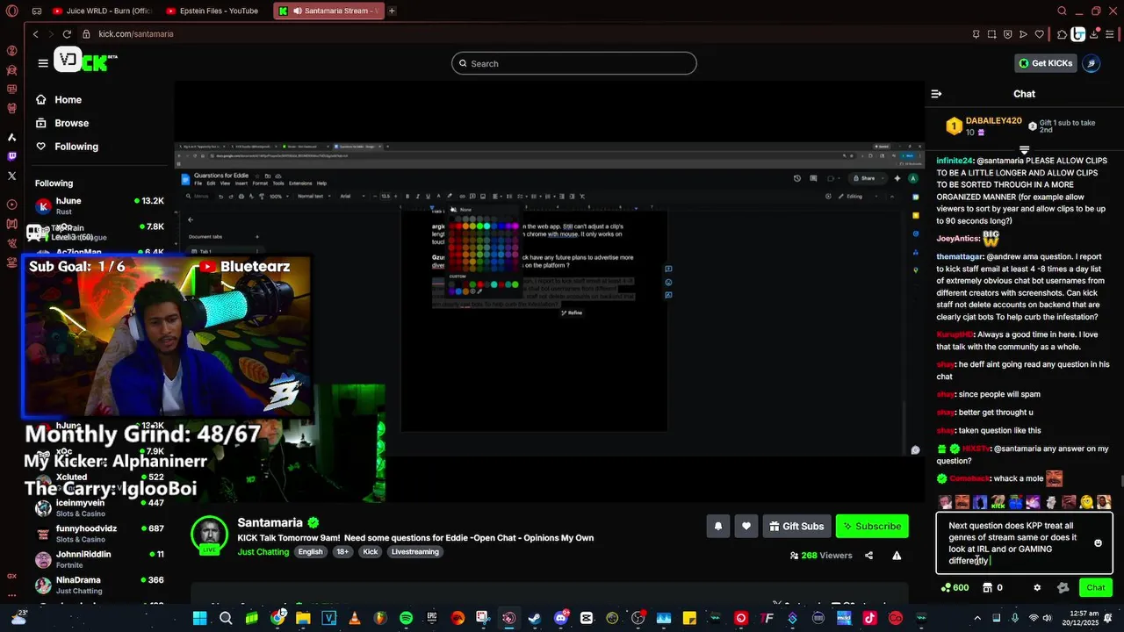Open Discord from taskbar
1124x632 pixels.
(560, 618)
